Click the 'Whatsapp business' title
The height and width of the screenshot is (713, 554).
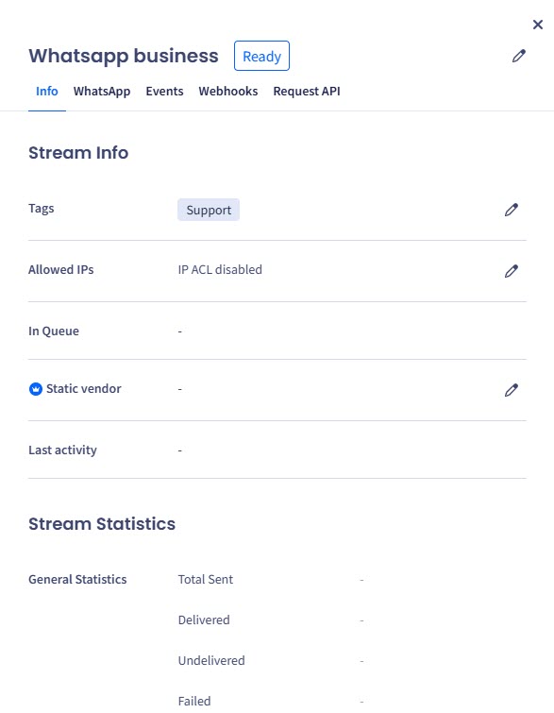click(124, 56)
